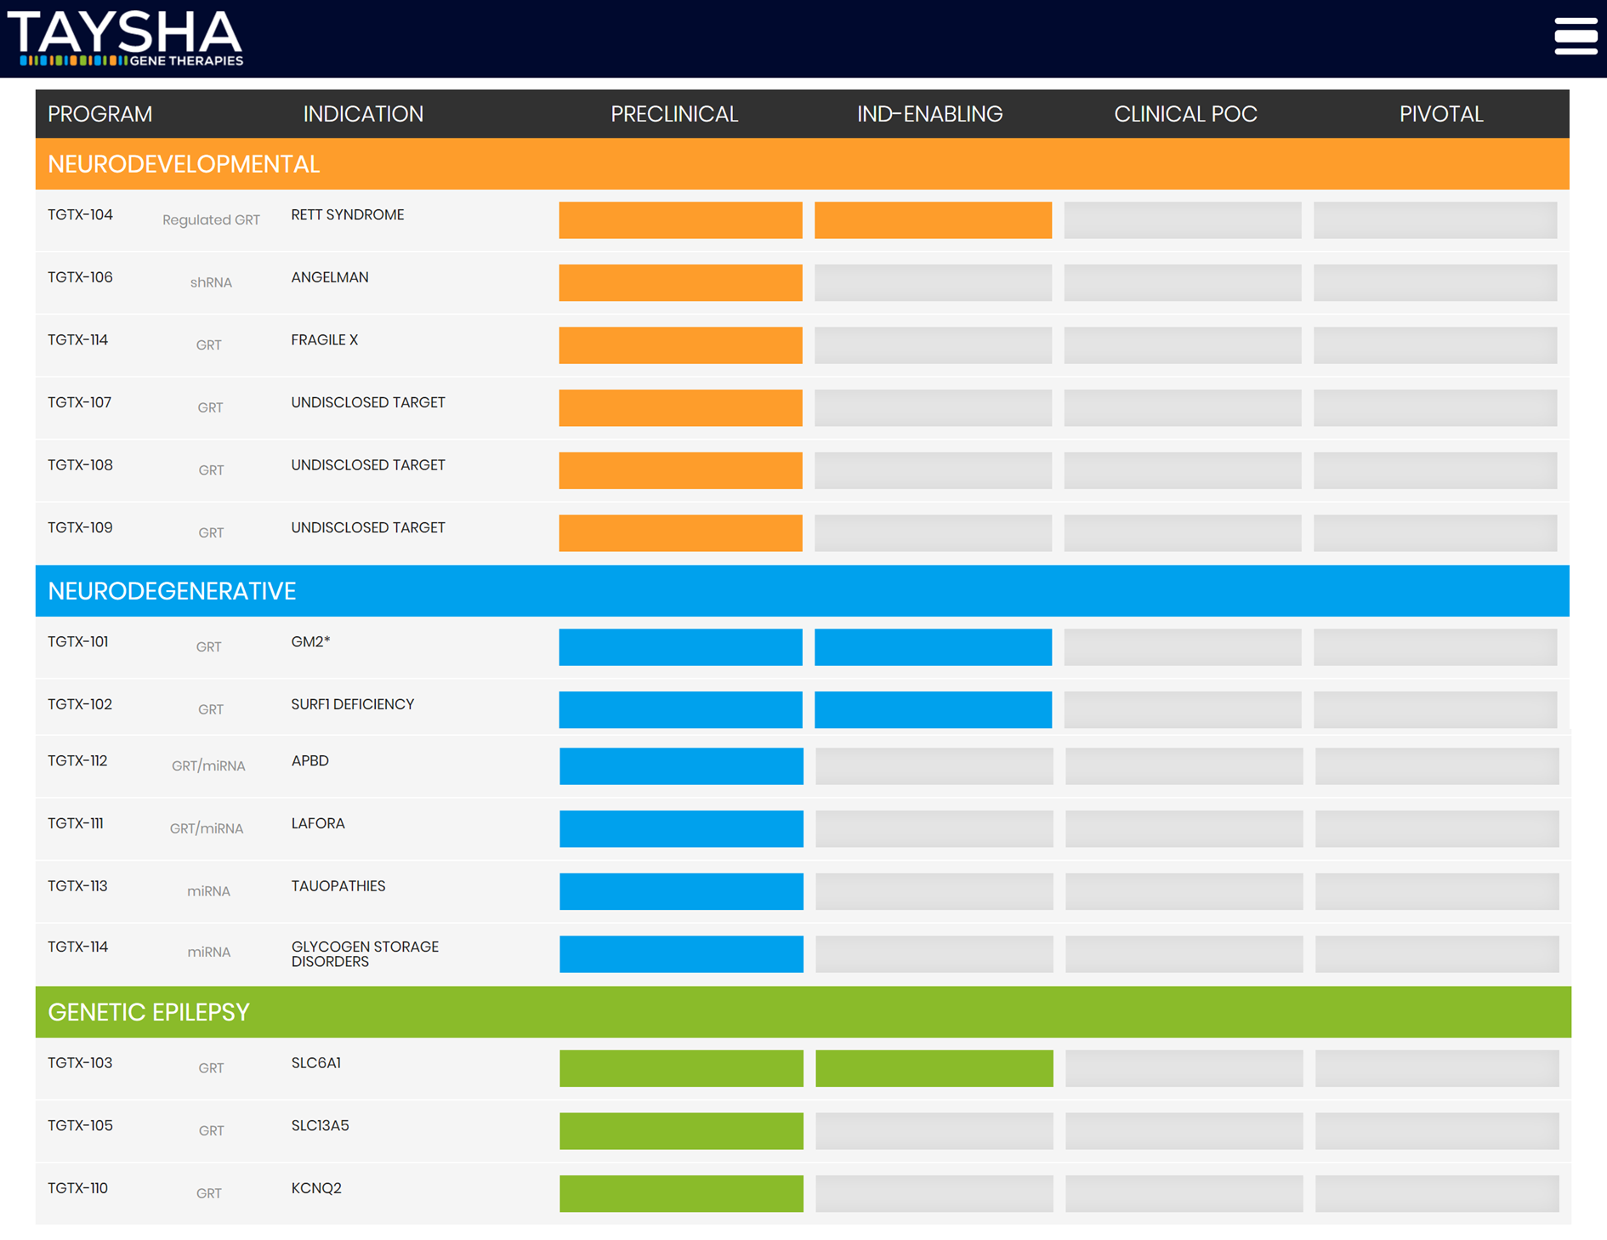The width and height of the screenshot is (1607, 1240).
Task: Select the Tauopathies indication for TGTX-113
Action: 338,886
